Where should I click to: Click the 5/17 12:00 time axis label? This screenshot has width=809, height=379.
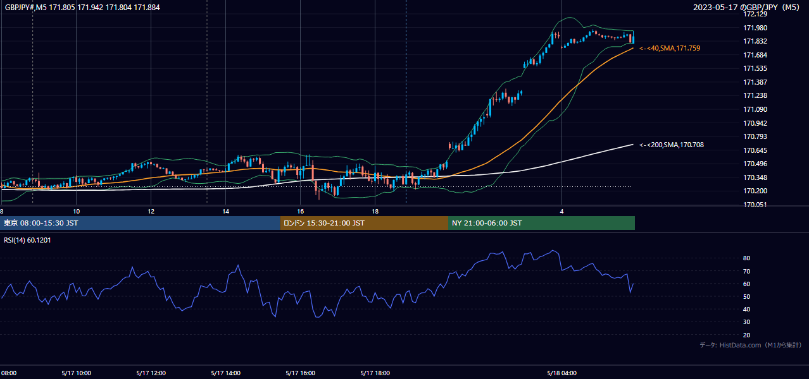click(151, 373)
